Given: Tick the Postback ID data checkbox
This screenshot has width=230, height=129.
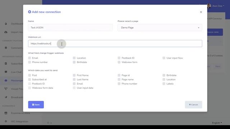Looking at the screenshot, I should coord(29,83).
